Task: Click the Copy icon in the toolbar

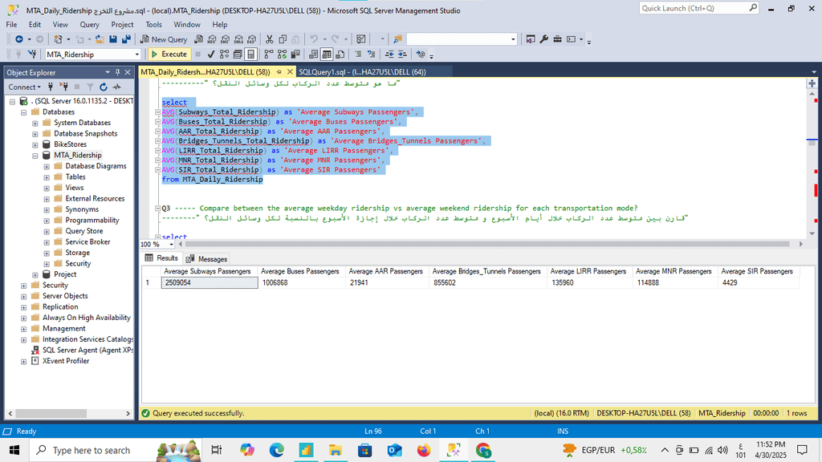Action: click(283, 39)
